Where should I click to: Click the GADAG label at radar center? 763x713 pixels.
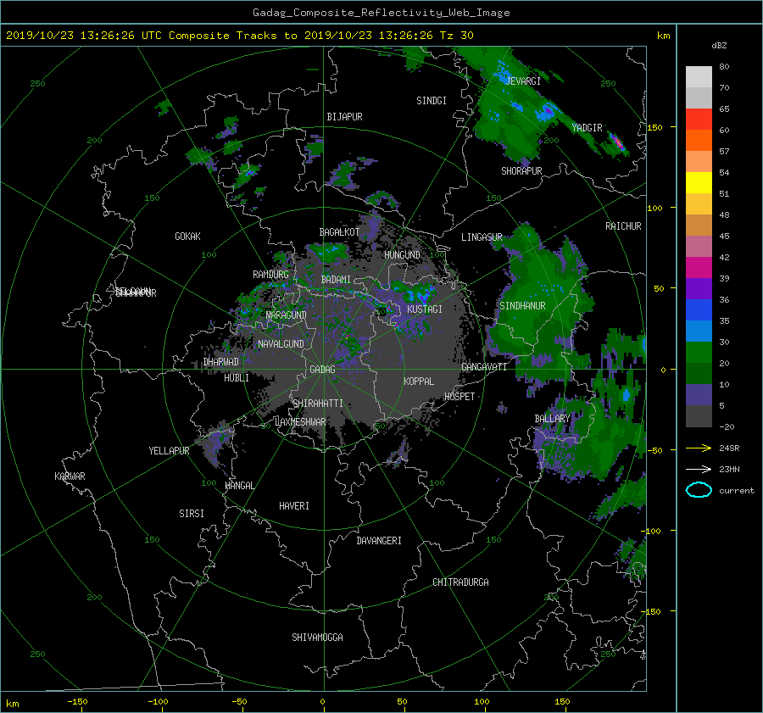pos(322,370)
